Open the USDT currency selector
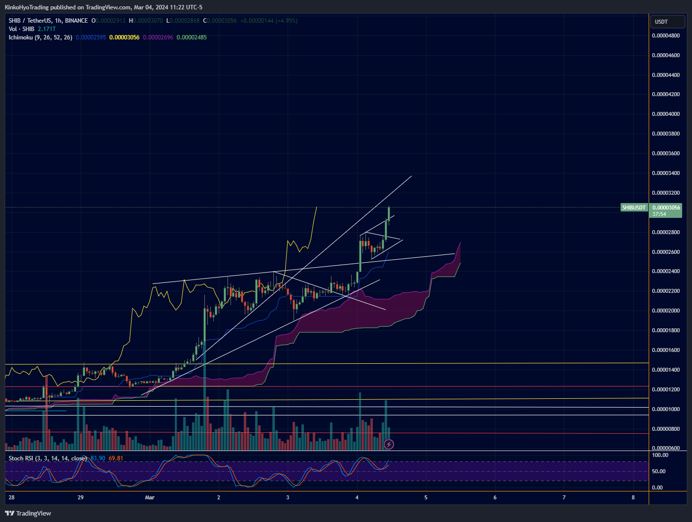The height and width of the screenshot is (522, 692). click(x=668, y=22)
